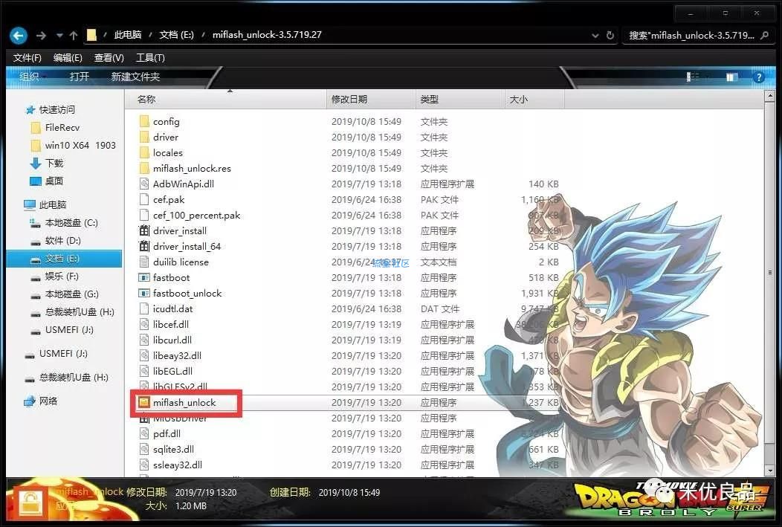Expand the address bar history dropdown
782x527 pixels.
pyautogui.click(x=595, y=36)
